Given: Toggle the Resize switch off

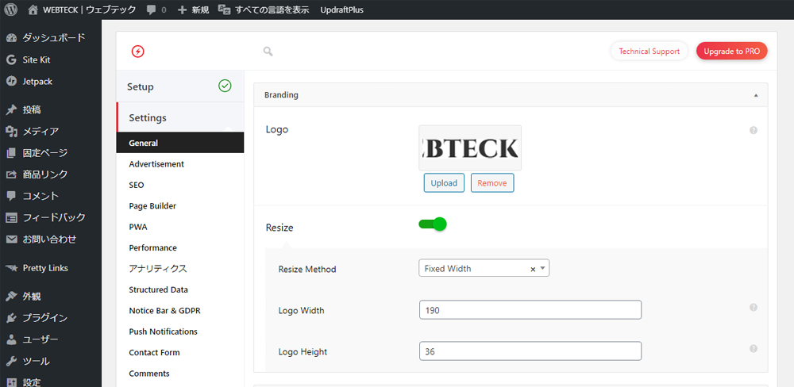Looking at the screenshot, I should point(433,224).
